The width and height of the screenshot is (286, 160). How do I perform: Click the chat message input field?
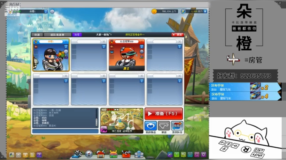[x=65, y=131]
